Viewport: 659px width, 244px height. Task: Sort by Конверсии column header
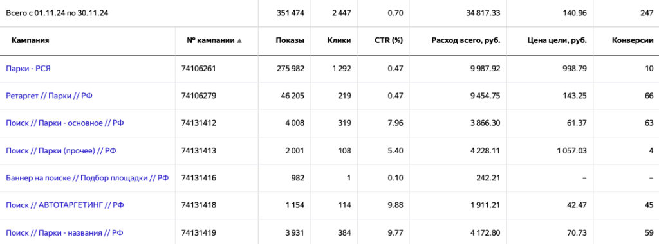click(633, 40)
